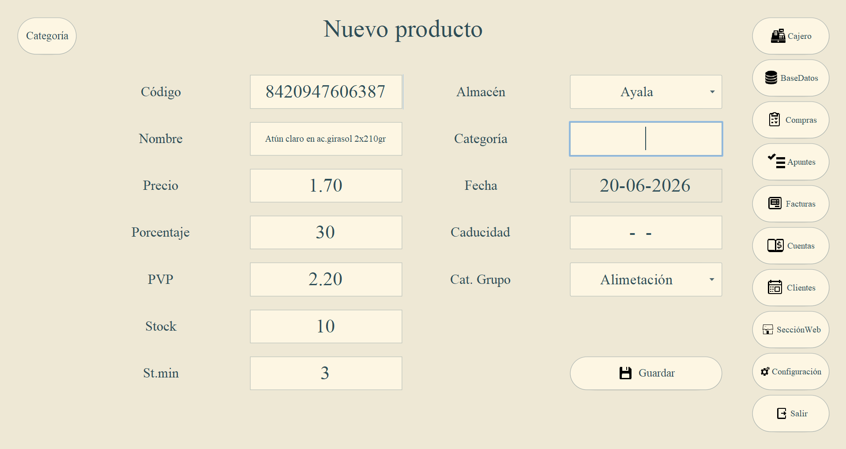
Task: Click the Precio field showing 1.70
Action: point(326,185)
